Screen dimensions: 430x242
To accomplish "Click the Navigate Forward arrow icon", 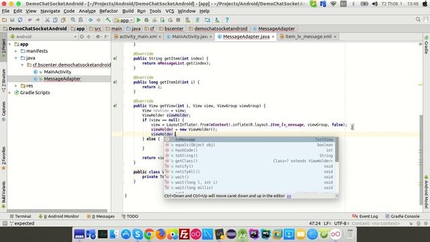I will (x=99, y=20).
